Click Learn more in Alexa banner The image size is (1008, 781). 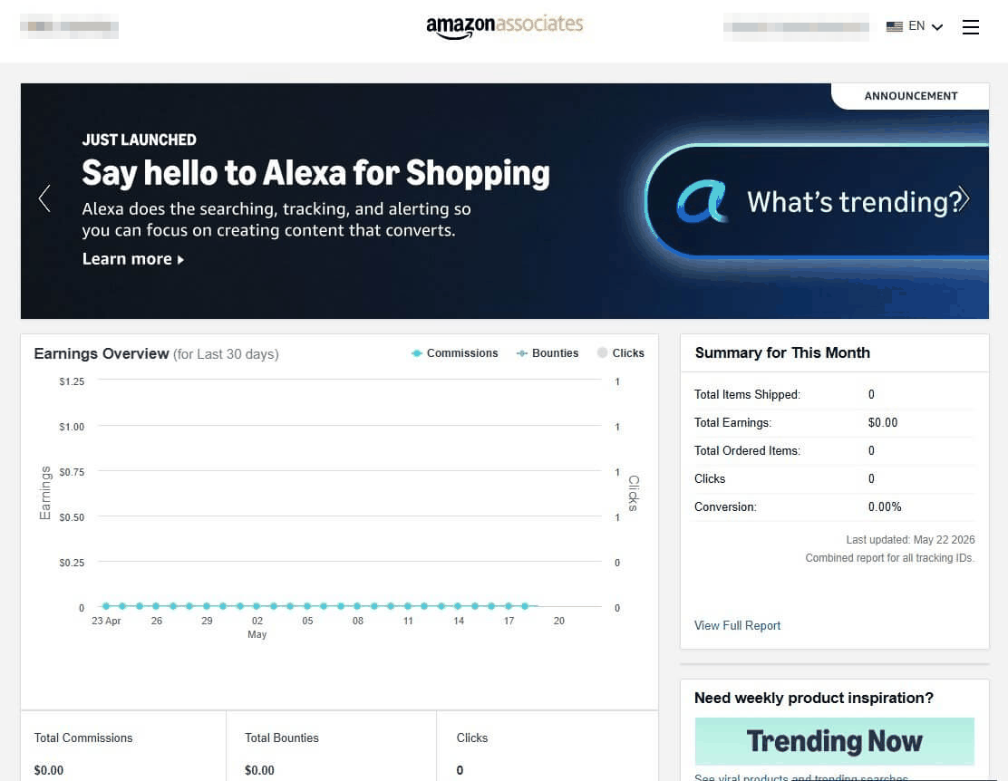tap(133, 259)
